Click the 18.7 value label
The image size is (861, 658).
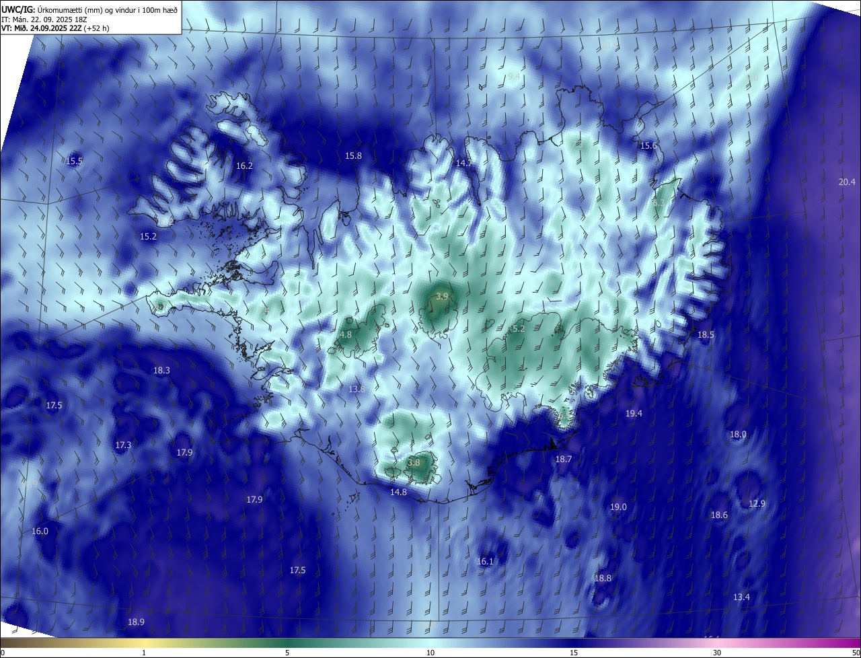[563, 460]
